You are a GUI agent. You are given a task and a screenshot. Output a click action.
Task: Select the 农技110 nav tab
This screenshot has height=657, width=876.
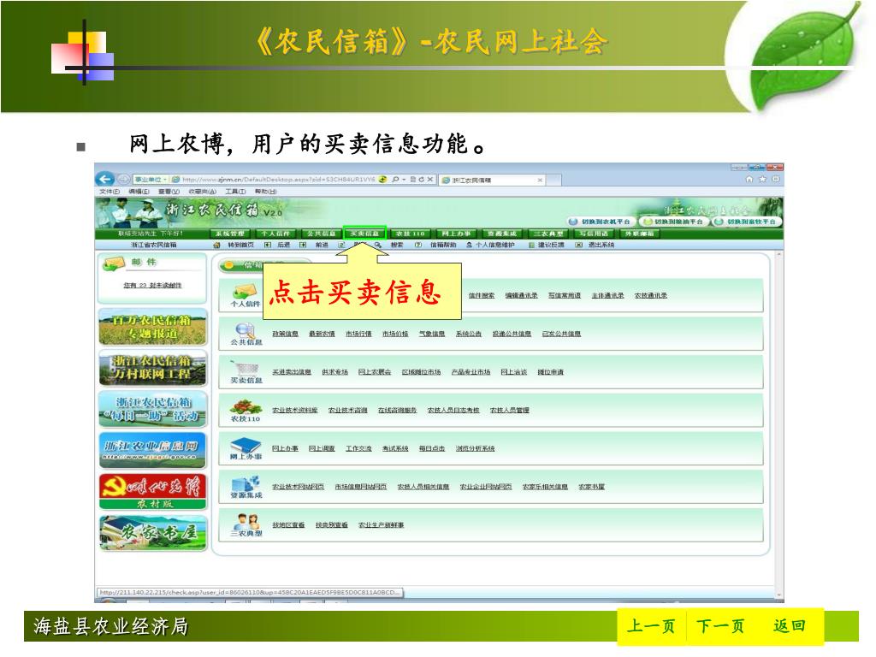410,234
